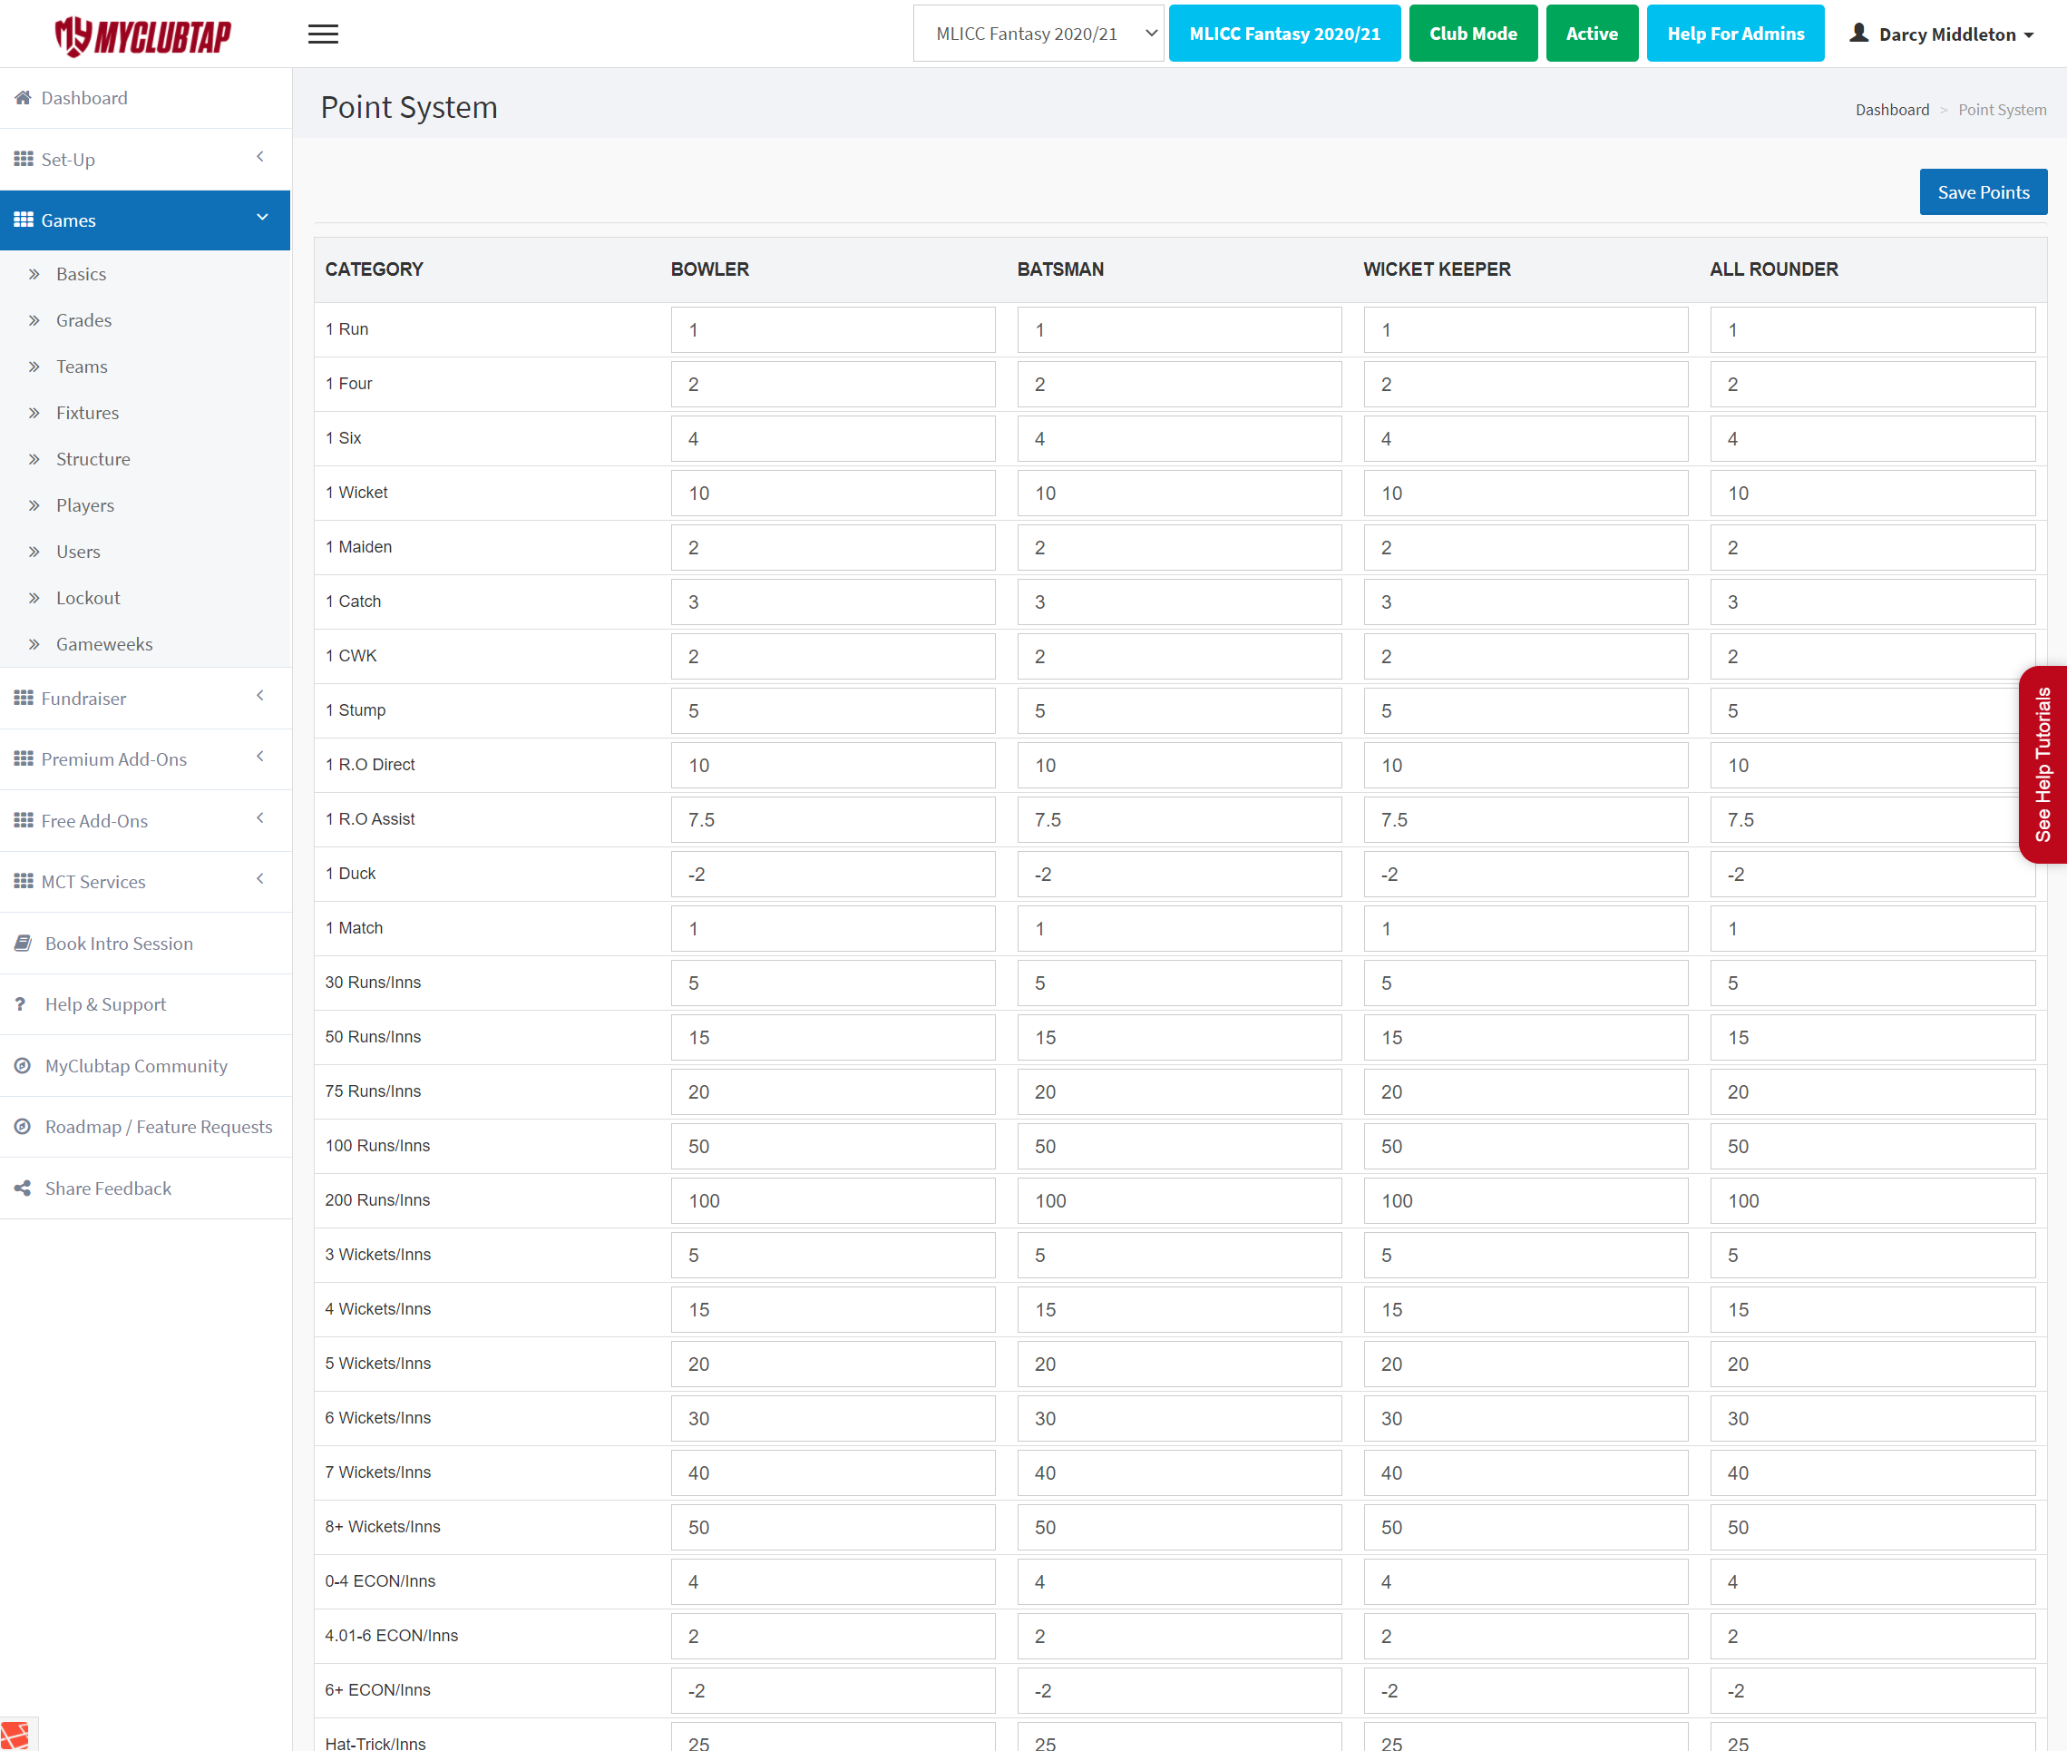2067x1751 pixels.
Task: Click the hamburger menu icon
Action: (x=323, y=34)
